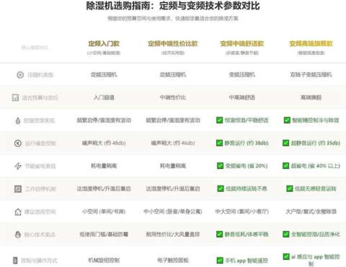
Task: Click the green check beside 恒温控湿/平稳舒适
Action: pos(219,120)
